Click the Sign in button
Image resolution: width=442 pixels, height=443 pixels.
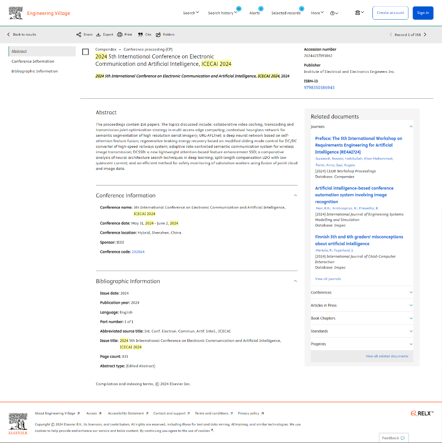423,13
